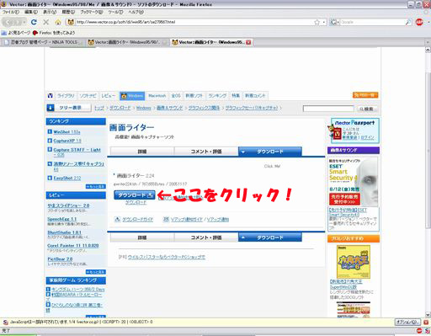This screenshot has width=431, height=336.
Task: Open the 編集 menu
Action: (31, 12)
